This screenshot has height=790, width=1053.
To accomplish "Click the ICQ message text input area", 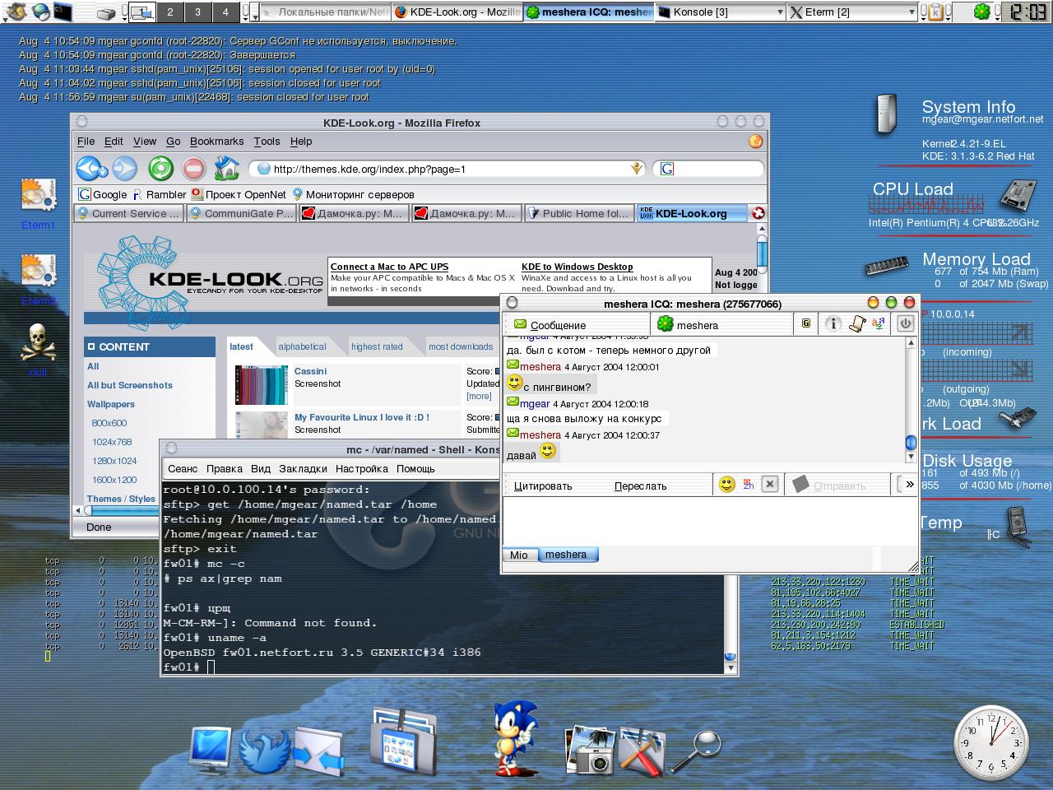I will pyautogui.click(x=710, y=519).
